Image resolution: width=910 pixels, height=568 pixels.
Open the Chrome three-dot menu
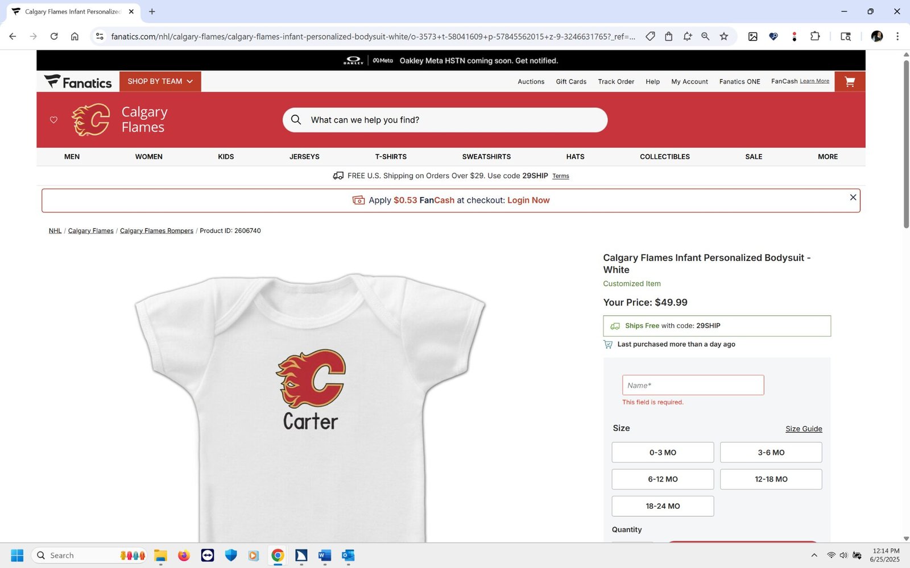click(x=897, y=36)
